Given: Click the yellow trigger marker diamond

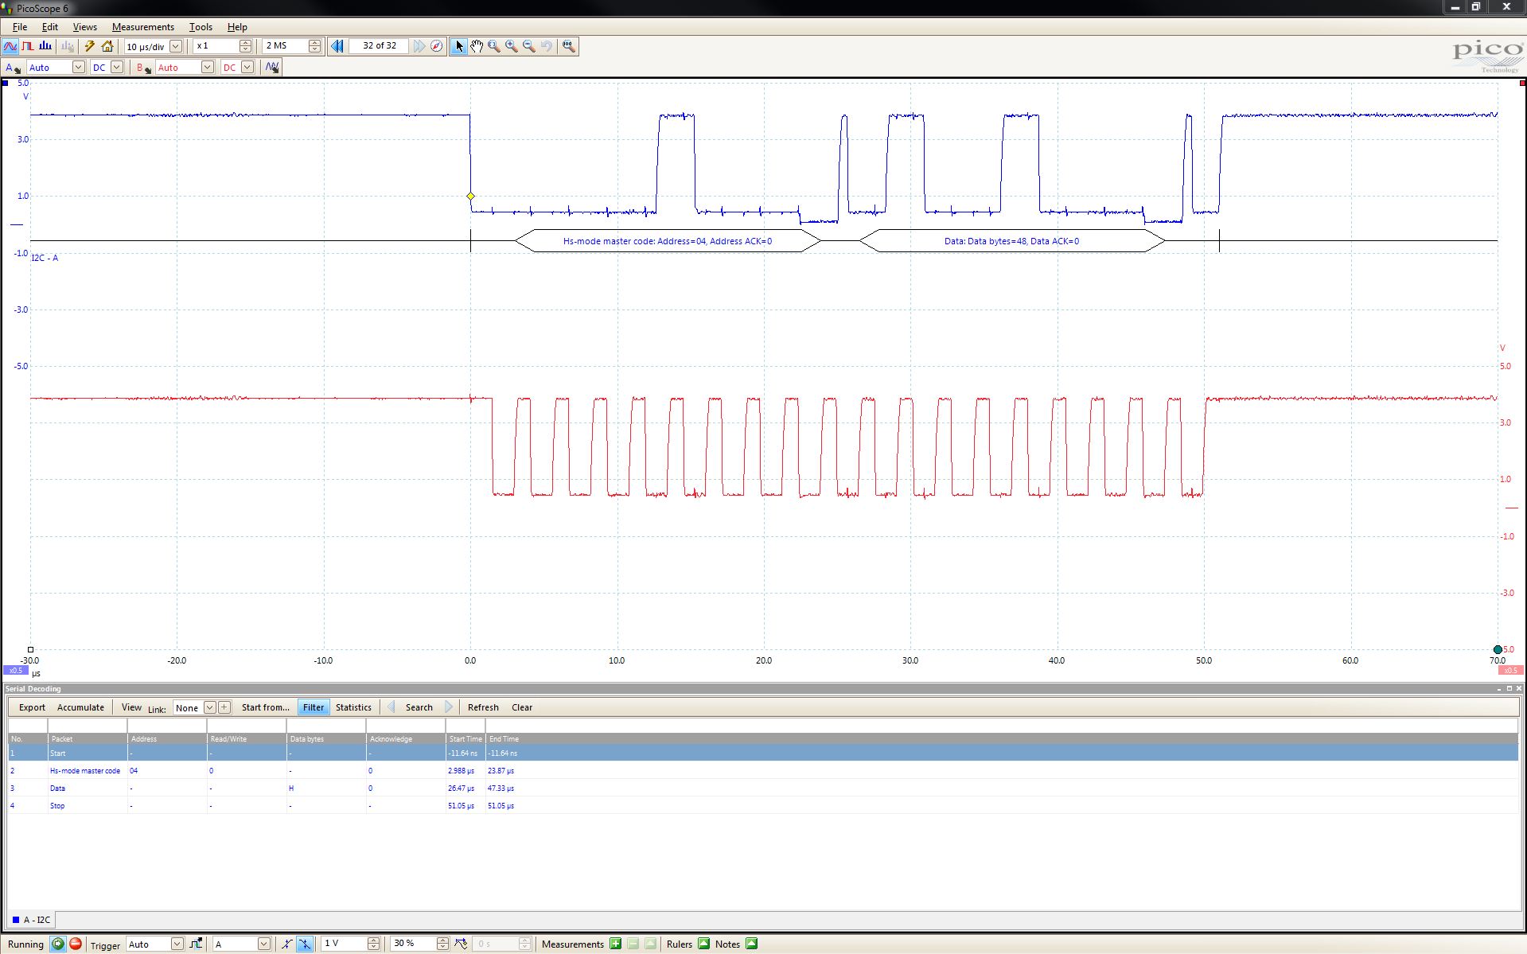Looking at the screenshot, I should (x=470, y=196).
